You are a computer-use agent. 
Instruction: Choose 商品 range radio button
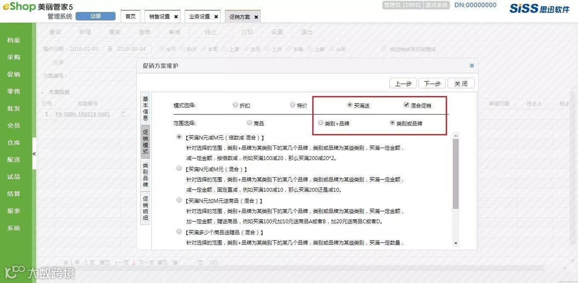pyautogui.click(x=250, y=123)
